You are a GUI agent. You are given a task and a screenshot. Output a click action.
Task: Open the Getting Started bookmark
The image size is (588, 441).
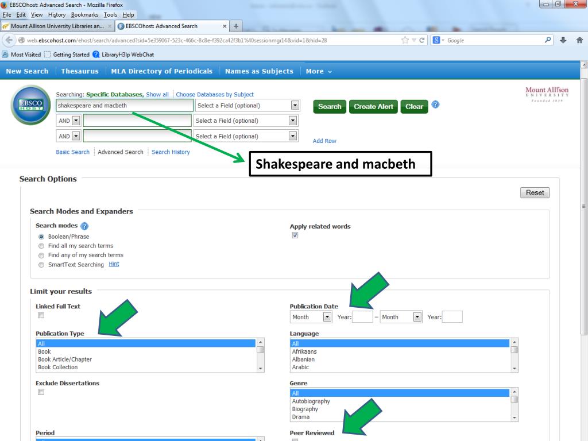tap(67, 55)
